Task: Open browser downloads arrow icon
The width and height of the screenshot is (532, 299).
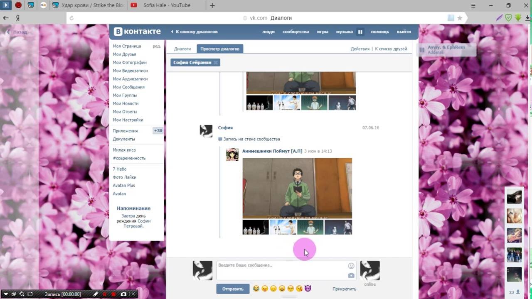Action: (x=528, y=18)
